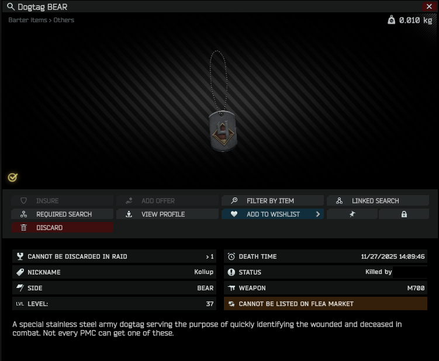The width and height of the screenshot is (439, 361).
Task: Click the M700 weapon value
Action: point(416,288)
